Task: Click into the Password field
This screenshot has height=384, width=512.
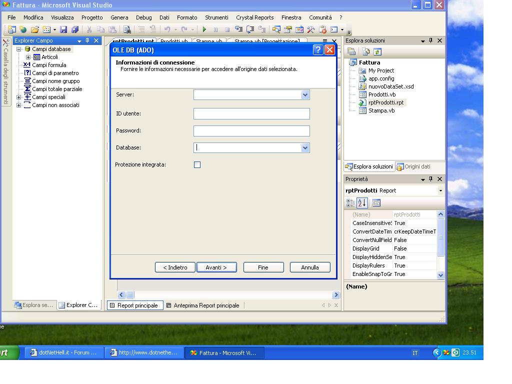Action: pyautogui.click(x=251, y=131)
